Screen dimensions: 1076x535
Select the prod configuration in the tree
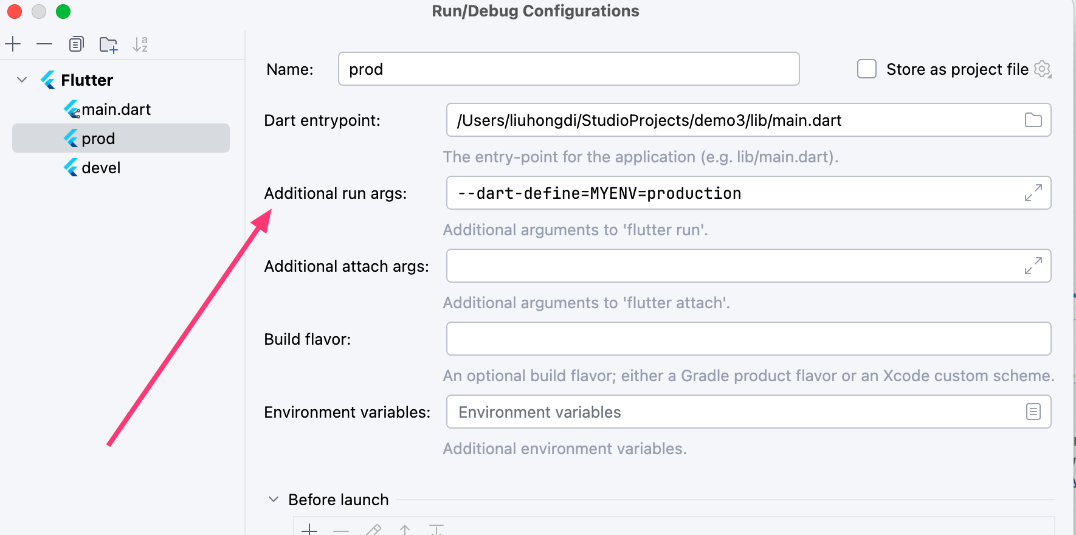(98, 139)
